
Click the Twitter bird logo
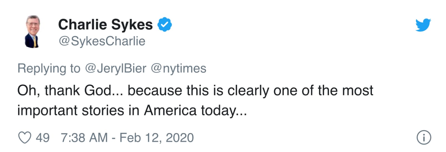click(423, 25)
